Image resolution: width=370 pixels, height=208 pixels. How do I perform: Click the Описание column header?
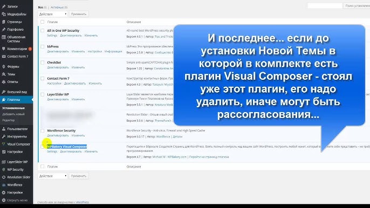click(134, 22)
